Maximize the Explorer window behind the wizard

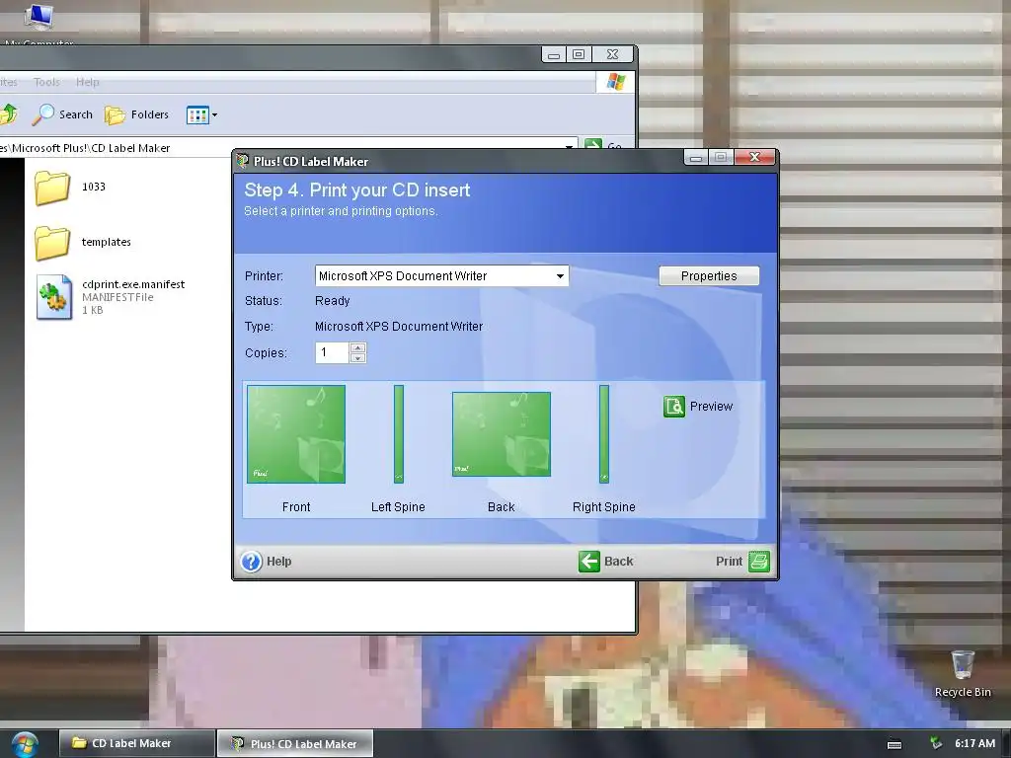click(x=579, y=54)
